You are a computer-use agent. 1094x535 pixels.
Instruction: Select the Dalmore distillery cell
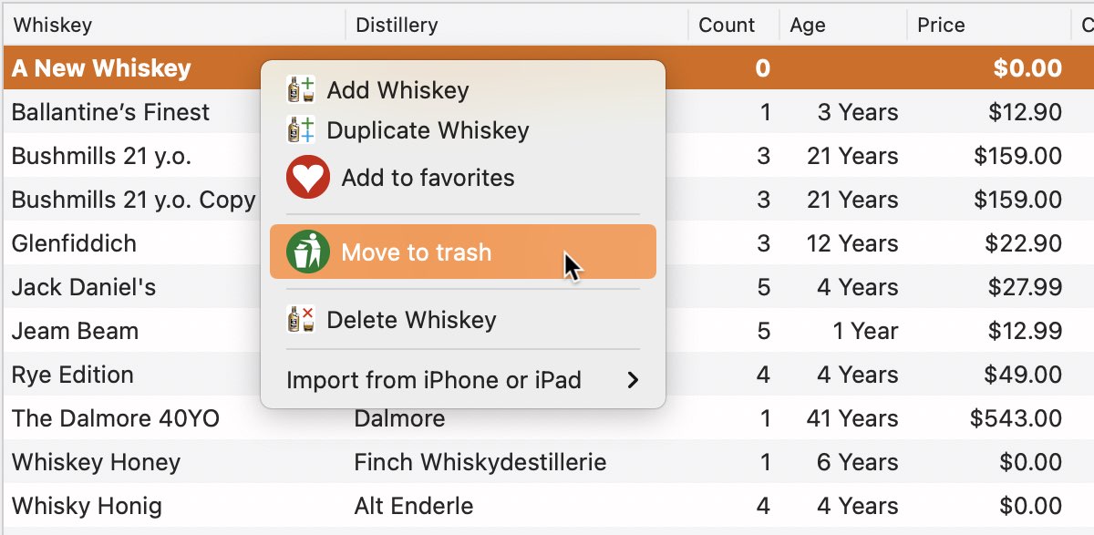399,418
